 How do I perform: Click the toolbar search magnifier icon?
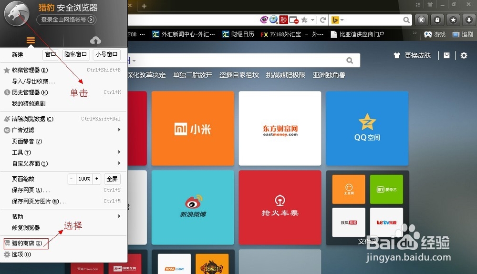pos(406,20)
